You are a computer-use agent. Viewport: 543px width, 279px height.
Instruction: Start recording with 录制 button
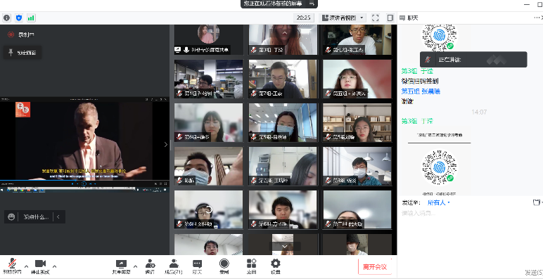click(224, 266)
